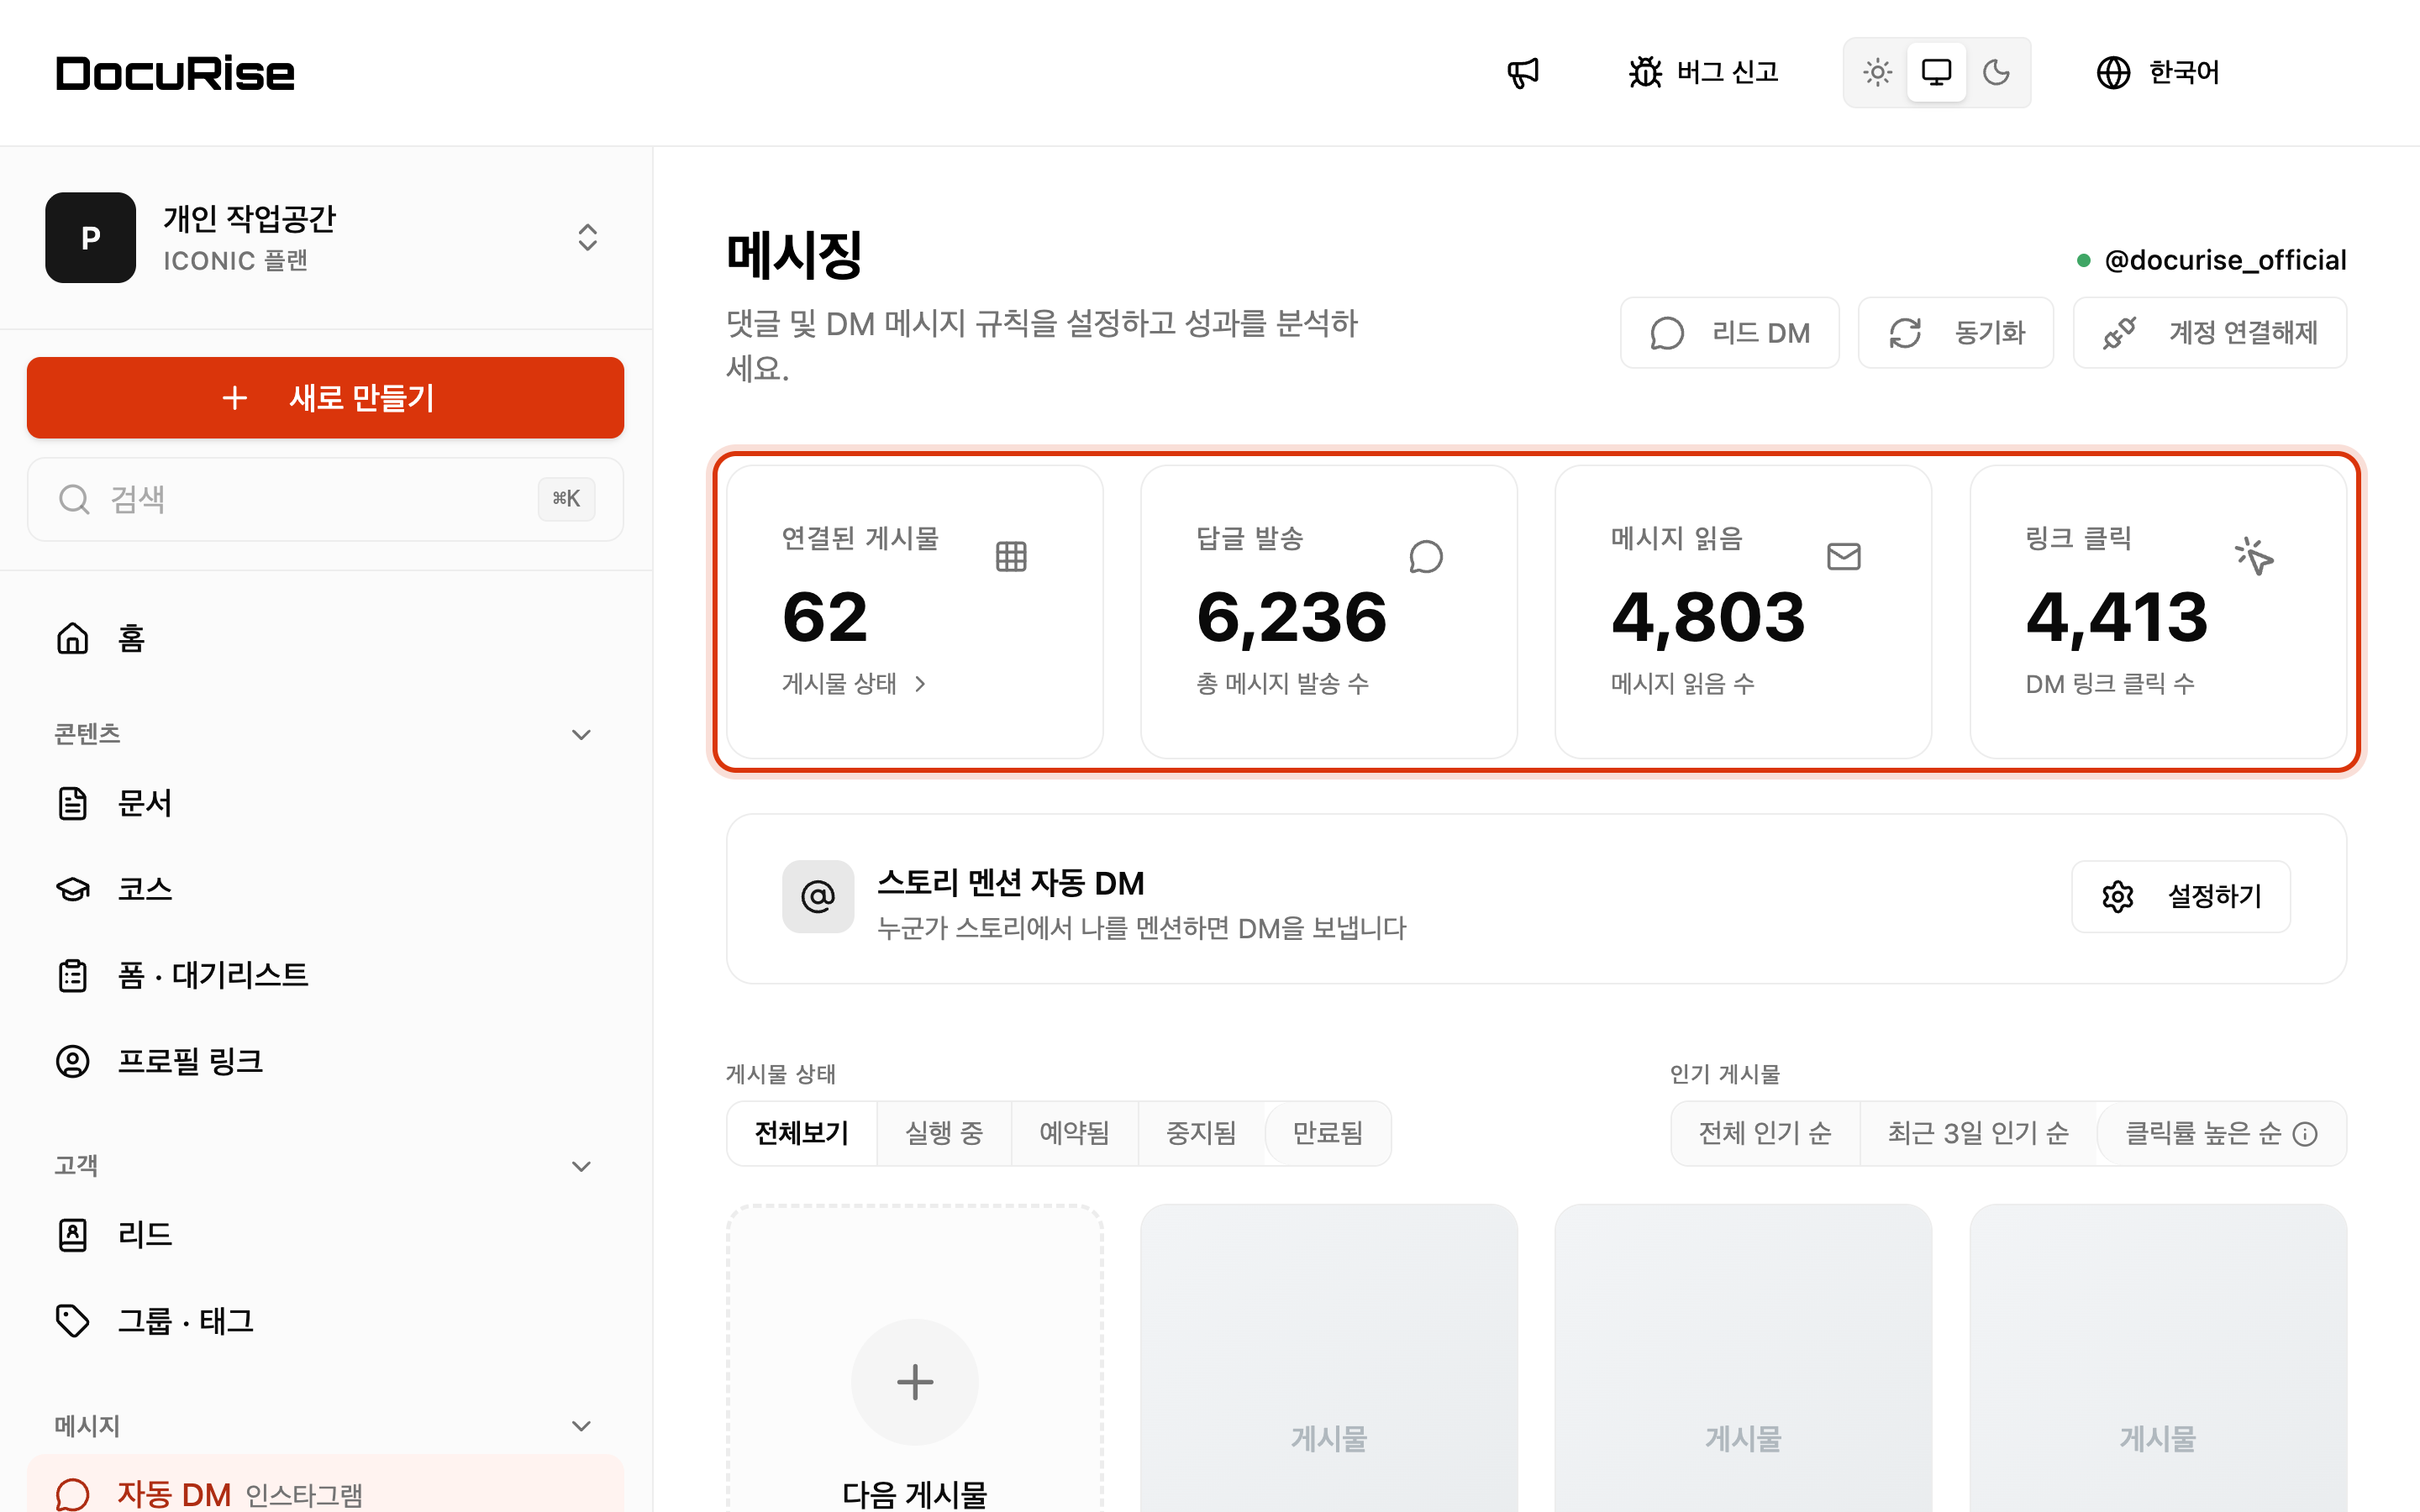Click the 4,803 messages read value

[x=1707, y=617]
